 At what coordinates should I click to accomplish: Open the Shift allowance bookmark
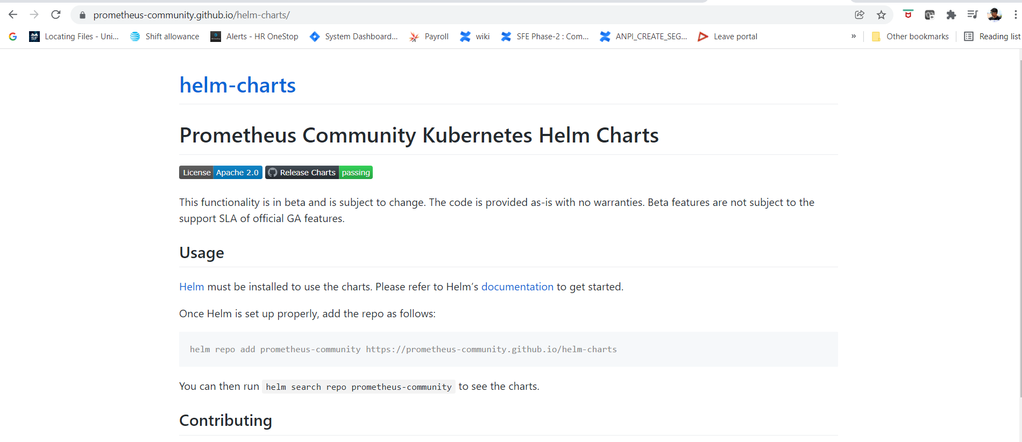point(165,37)
